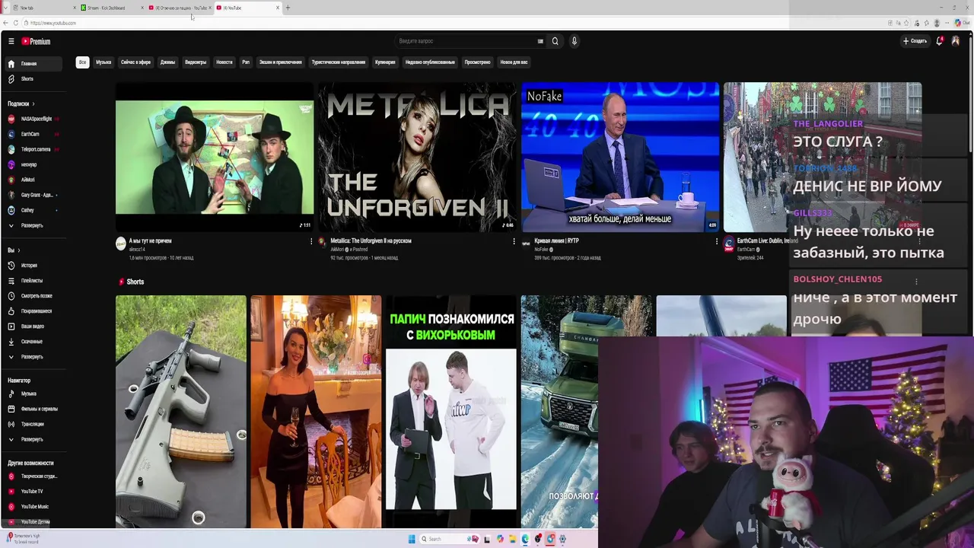Open account avatar menu

[956, 41]
